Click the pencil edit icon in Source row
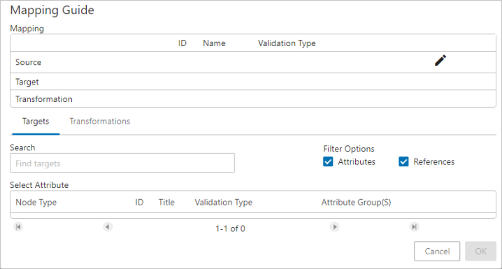Image resolution: width=502 pixels, height=269 pixels. pyautogui.click(x=440, y=61)
